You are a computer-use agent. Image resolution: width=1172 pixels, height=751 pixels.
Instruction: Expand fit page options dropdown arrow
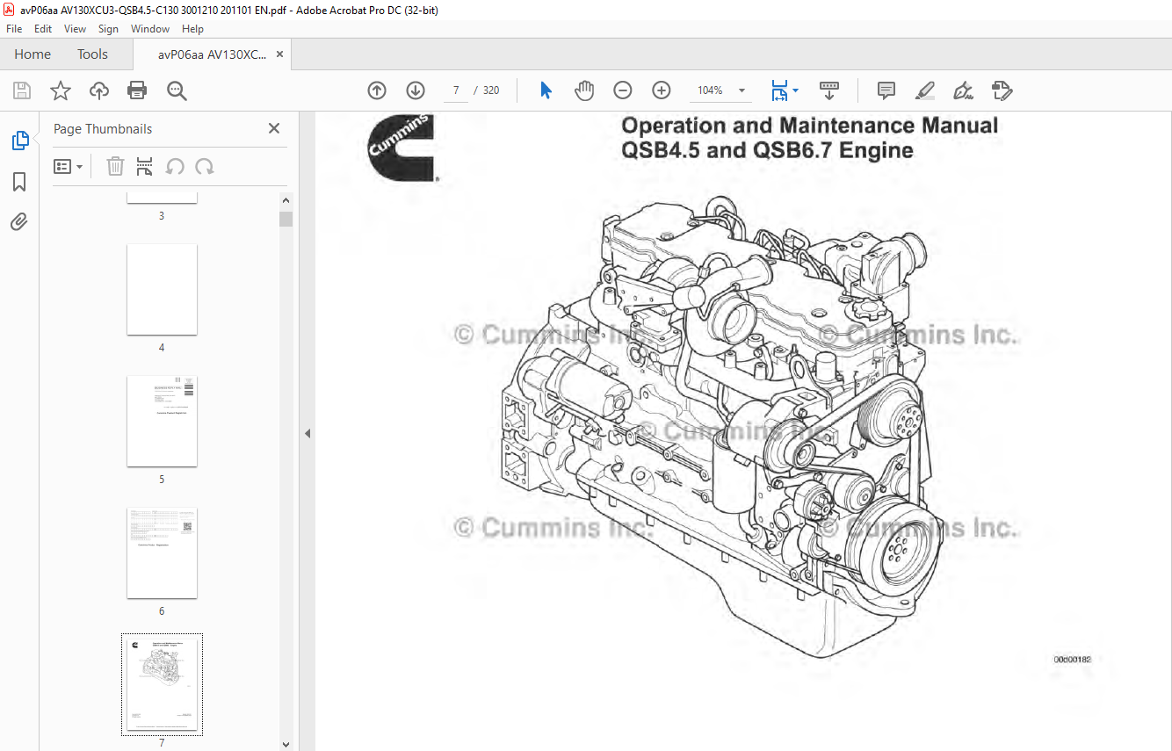pyautogui.click(x=795, y=90)
